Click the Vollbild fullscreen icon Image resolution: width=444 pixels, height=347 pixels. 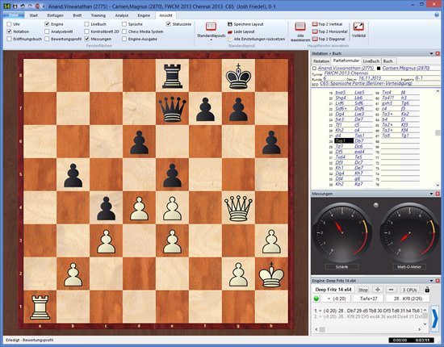pyautogui.click(x=358, y=27)
